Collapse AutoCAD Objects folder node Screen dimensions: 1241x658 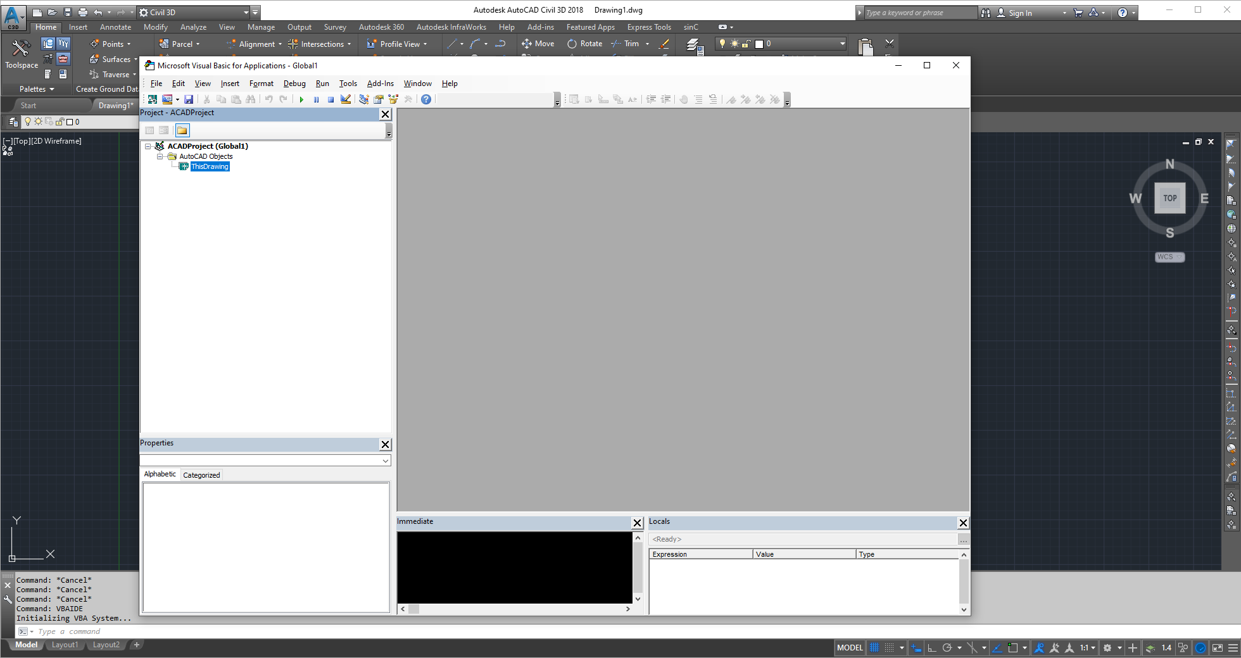160,156
